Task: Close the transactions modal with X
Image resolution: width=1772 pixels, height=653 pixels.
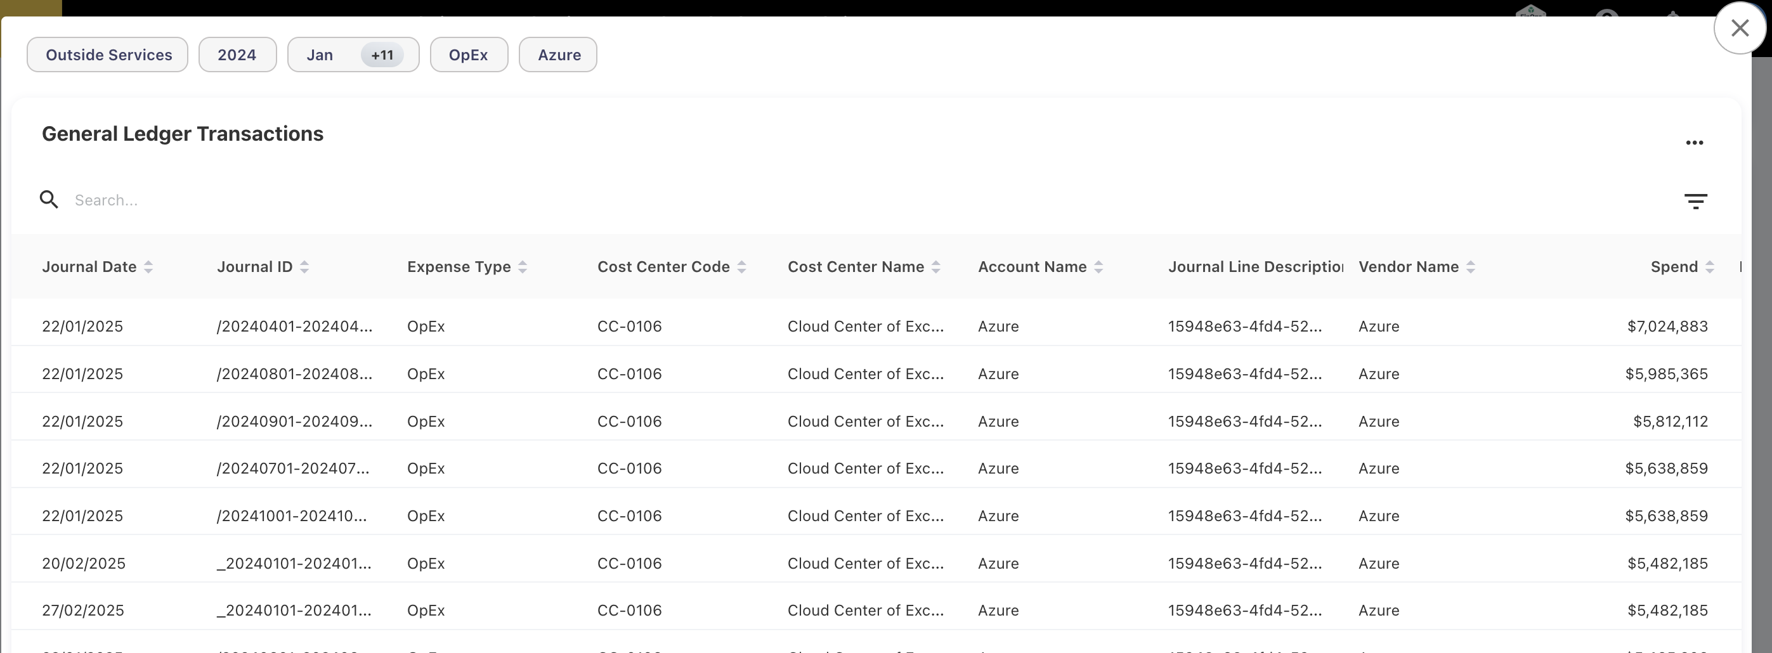Action: click(x=1740, y=28)
